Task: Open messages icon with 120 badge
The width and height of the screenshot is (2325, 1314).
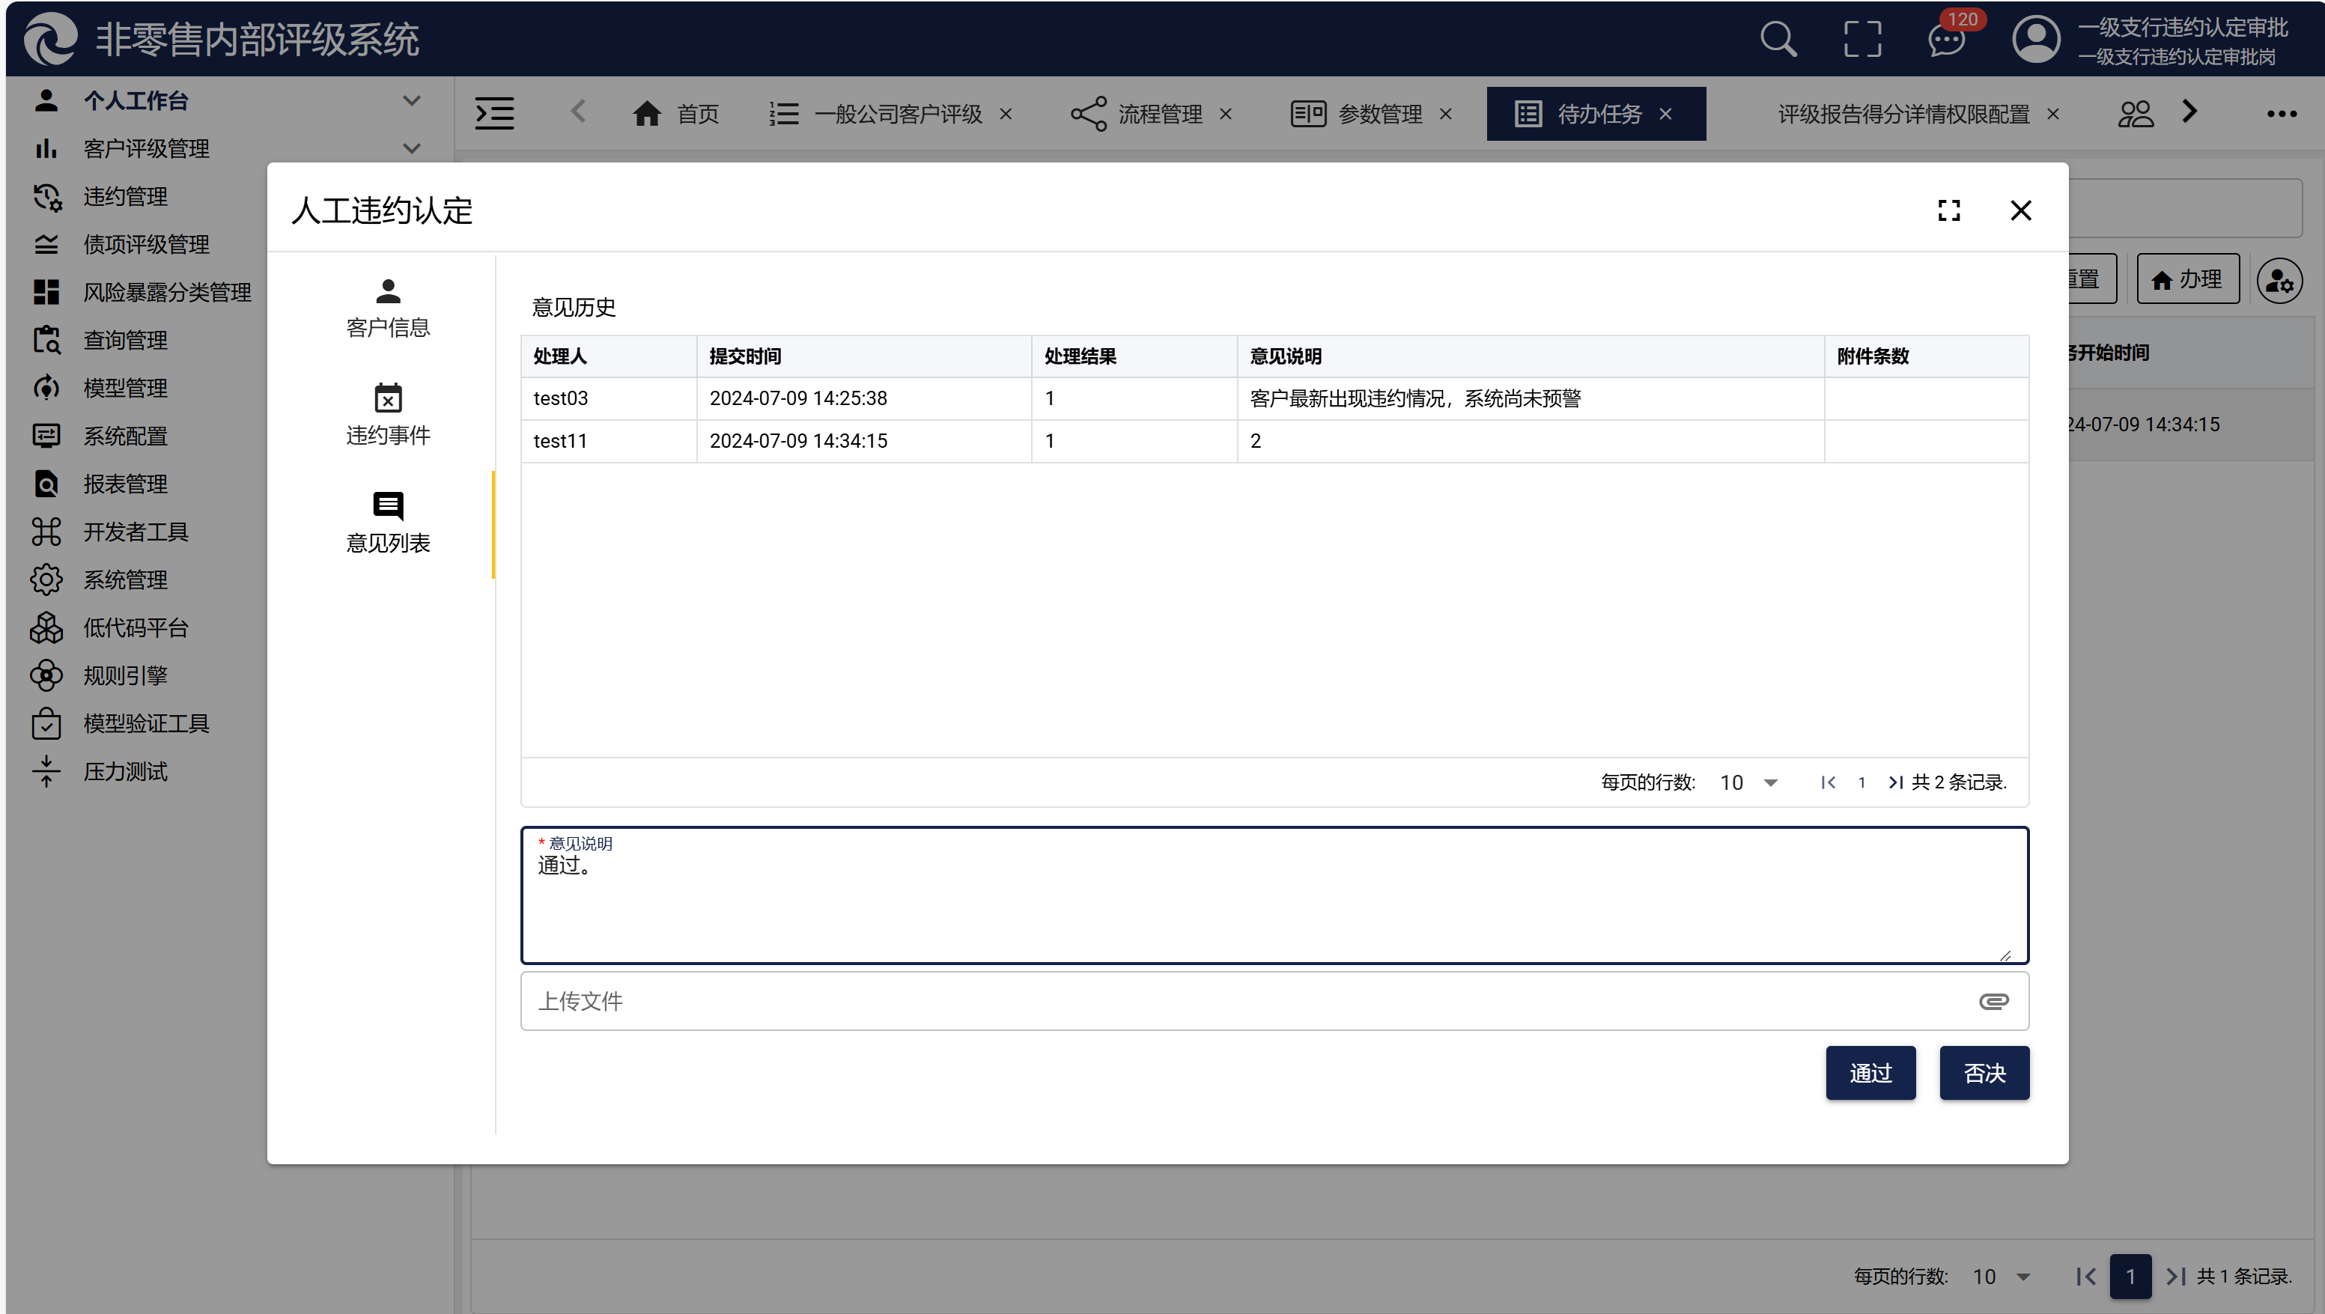Action: click(1946, 40)
